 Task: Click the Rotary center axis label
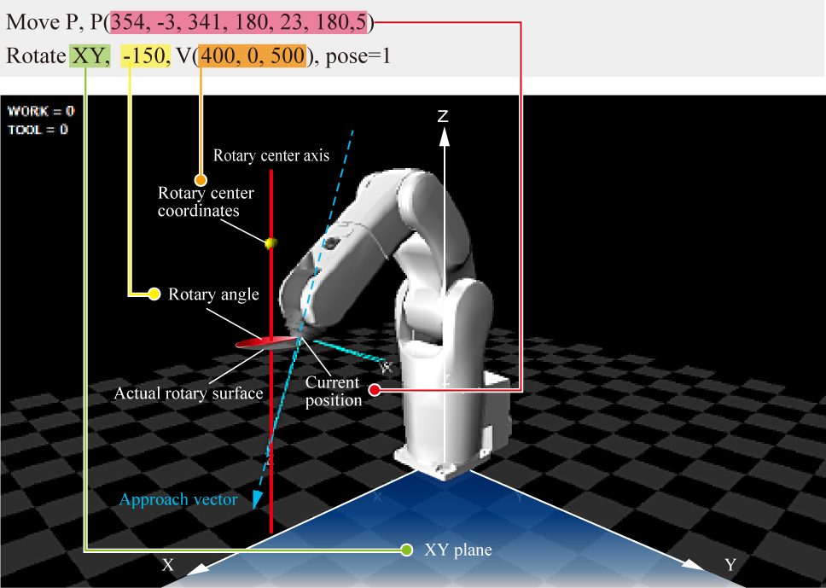[x=270, y=155]
